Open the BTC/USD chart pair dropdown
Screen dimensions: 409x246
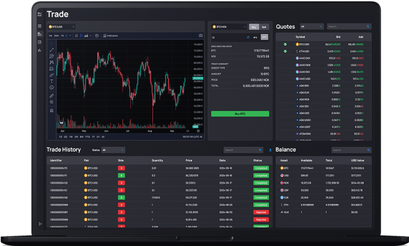point(61,27)
